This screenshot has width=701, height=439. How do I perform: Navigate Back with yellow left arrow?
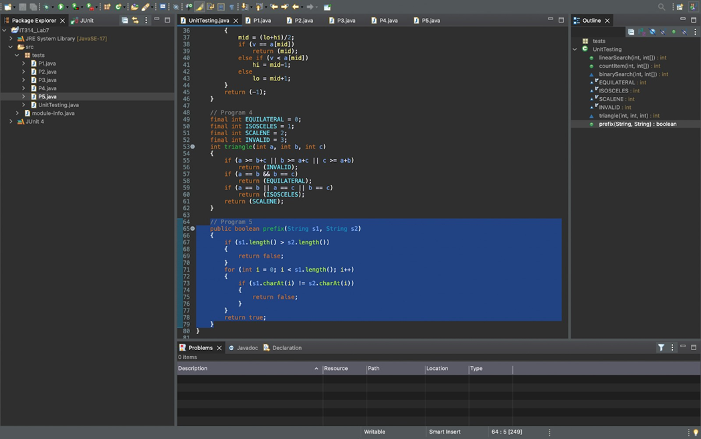(296, 7)
